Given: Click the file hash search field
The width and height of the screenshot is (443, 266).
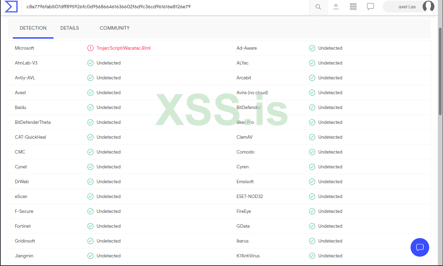Looking at the screenshot, I should [x=165, y=7].
